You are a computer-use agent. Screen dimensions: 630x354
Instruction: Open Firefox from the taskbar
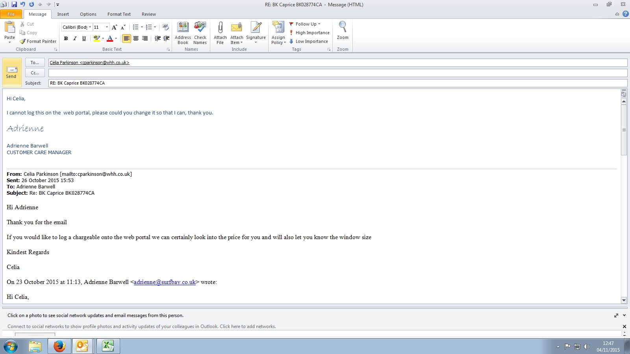tap(59, 346)
